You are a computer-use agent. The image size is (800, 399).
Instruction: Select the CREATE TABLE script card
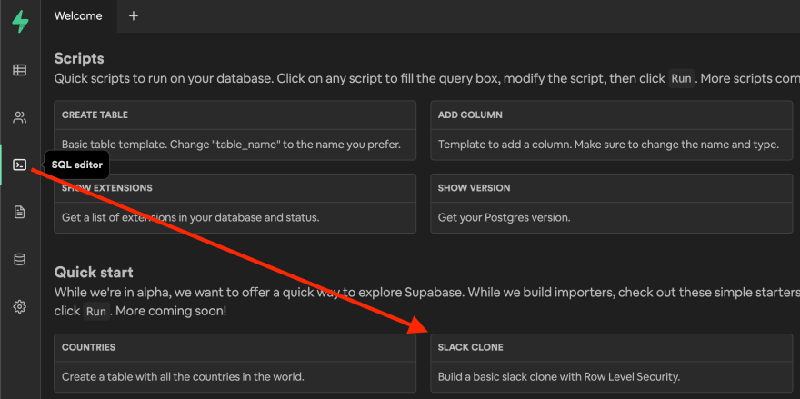[x=235, y=131]
